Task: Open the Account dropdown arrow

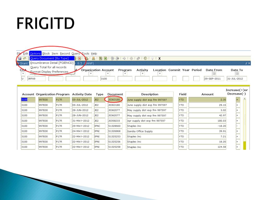Action: pos(108,74)
